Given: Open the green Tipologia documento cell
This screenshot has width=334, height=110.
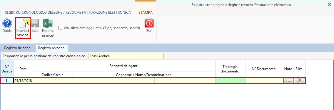Looking at the screenshot, I should 231,80.
